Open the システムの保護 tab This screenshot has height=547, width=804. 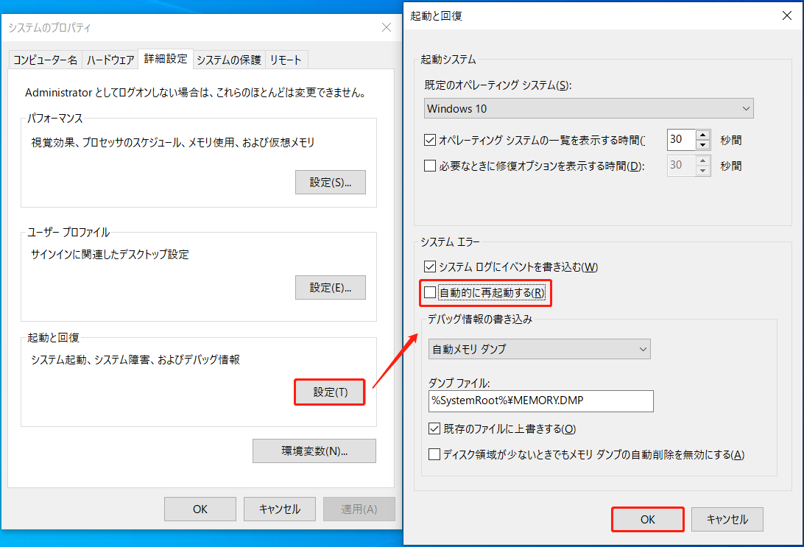[x=229, y=60]
